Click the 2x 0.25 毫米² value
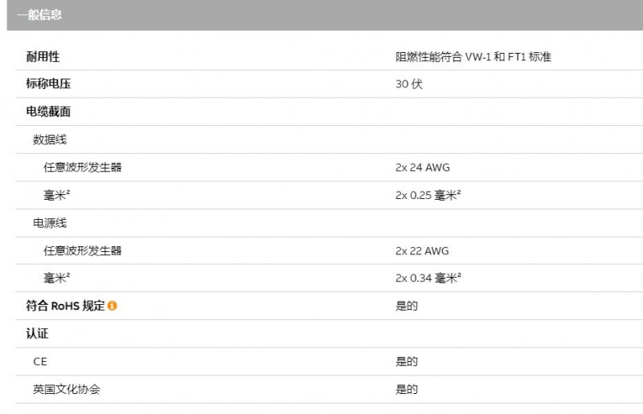The image size is (643, 414). pyautogui.click(x=428, y=195)
